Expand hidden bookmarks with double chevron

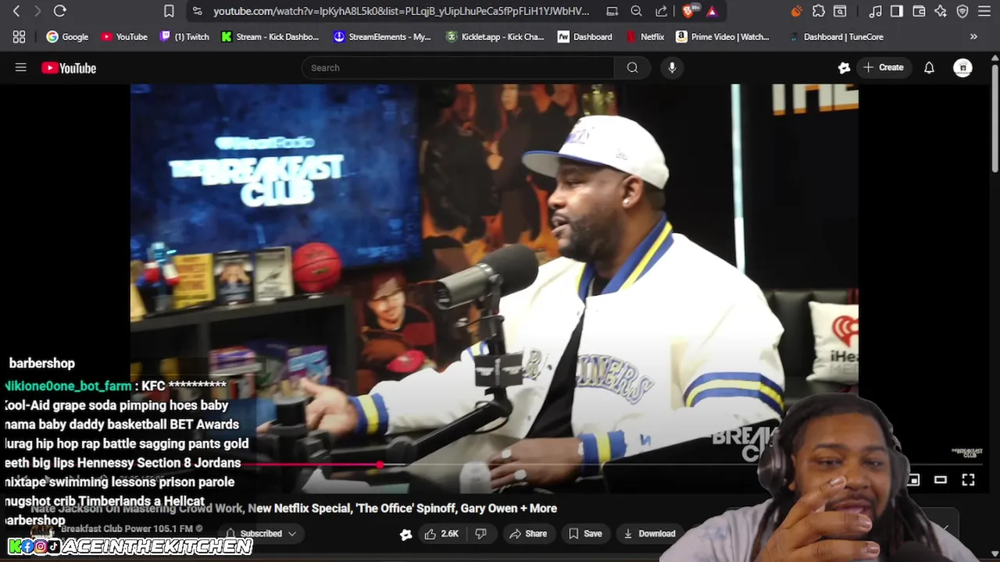[973, 37]
